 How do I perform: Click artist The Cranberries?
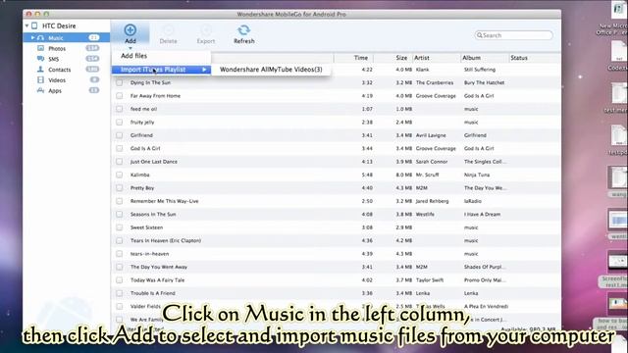pos(435,82)
